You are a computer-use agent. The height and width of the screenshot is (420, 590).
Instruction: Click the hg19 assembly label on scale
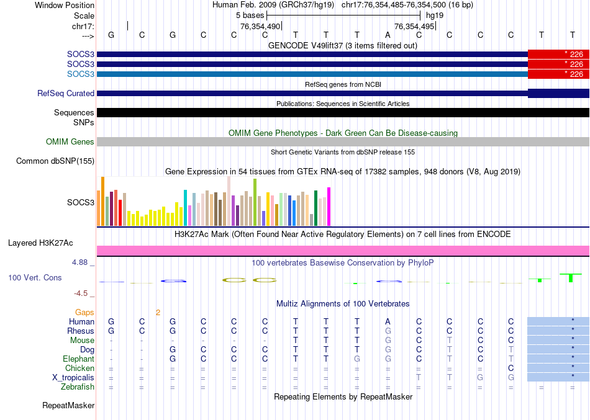tap(435, 16)
